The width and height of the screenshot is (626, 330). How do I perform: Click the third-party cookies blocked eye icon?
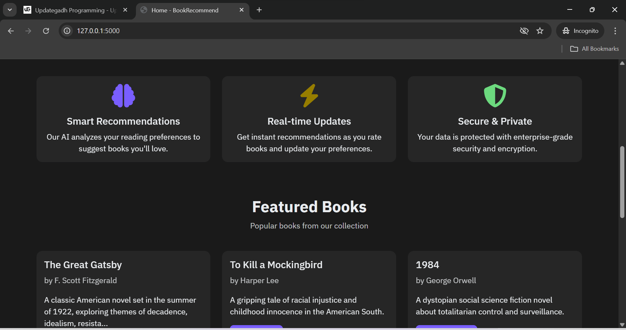coord(524,31)
